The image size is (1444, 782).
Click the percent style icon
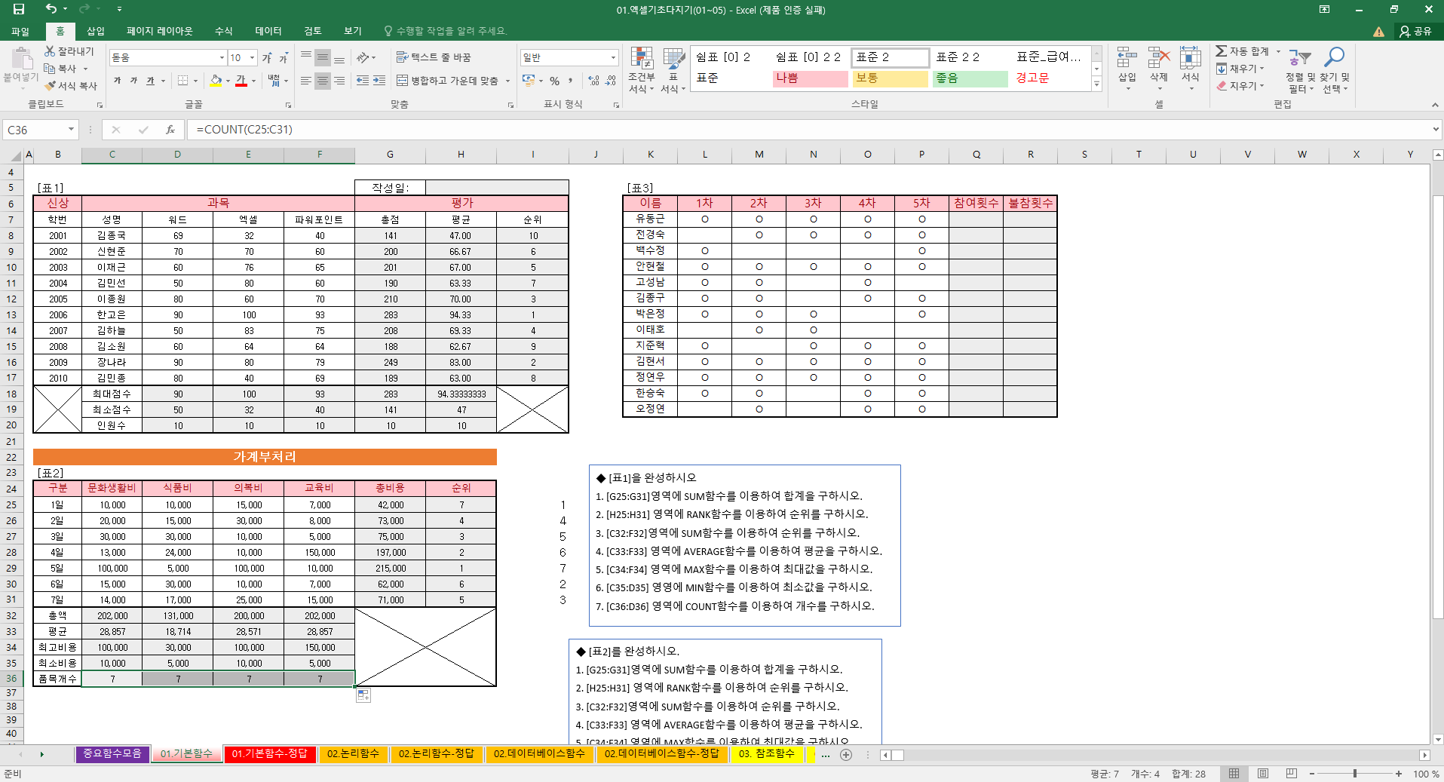click(554, 81)
